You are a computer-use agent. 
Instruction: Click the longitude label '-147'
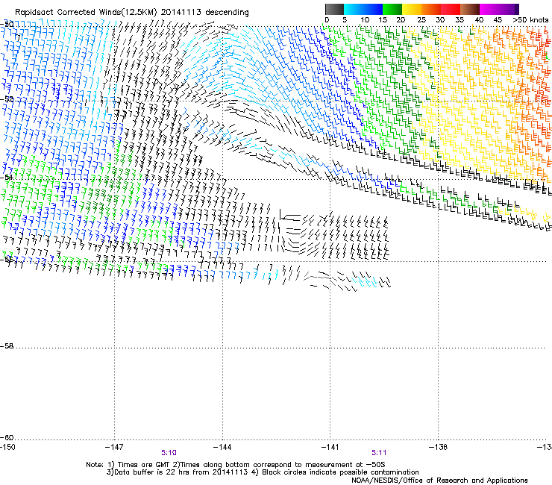(x=114, y=447)
